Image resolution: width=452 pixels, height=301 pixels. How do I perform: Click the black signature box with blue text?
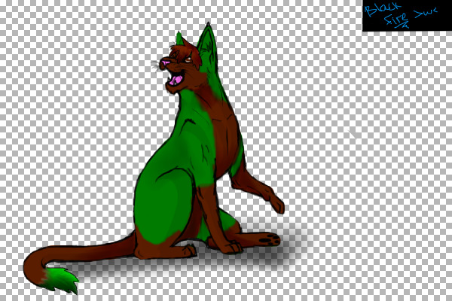(x=407, y=16)
